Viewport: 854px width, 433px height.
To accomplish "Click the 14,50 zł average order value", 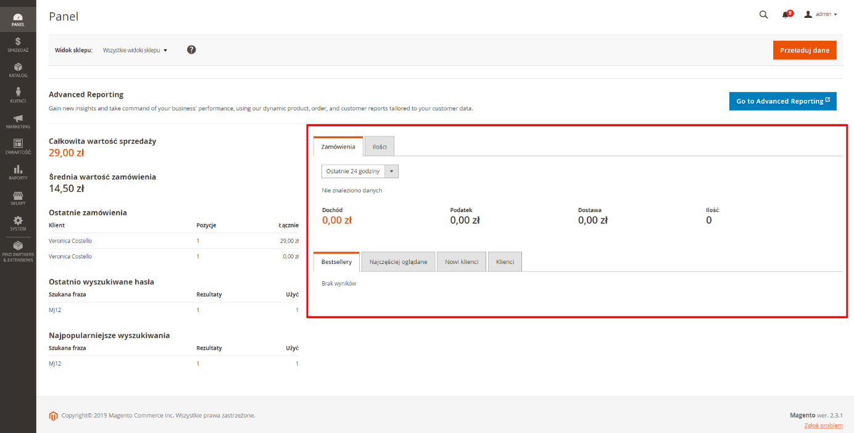I will [66, 188].
